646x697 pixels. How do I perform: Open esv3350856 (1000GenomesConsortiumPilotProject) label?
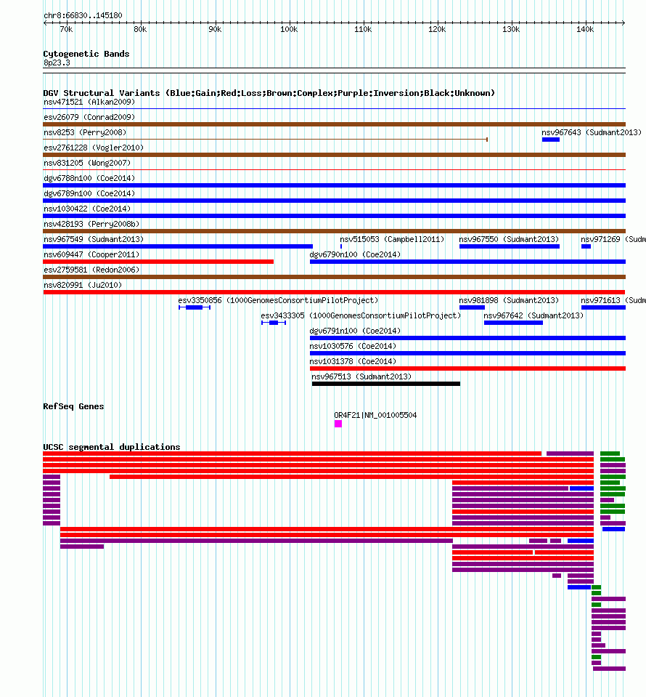[279, 300]
